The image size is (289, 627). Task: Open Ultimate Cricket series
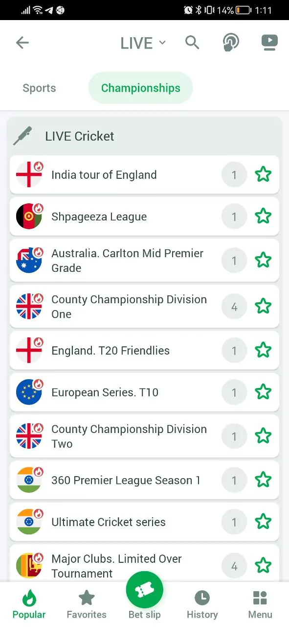pyautogui.click(x=144, y=522)
